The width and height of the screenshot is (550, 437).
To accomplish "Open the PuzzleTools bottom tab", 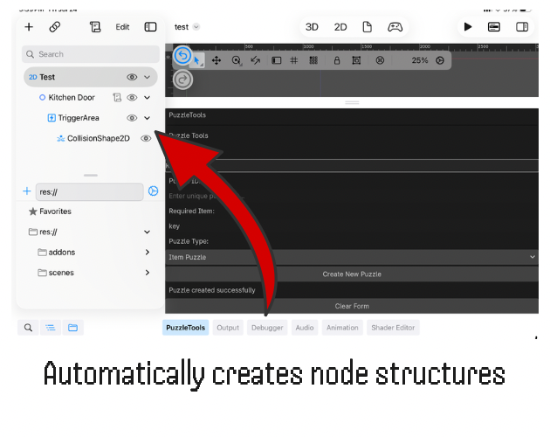I will pos(186,328).
